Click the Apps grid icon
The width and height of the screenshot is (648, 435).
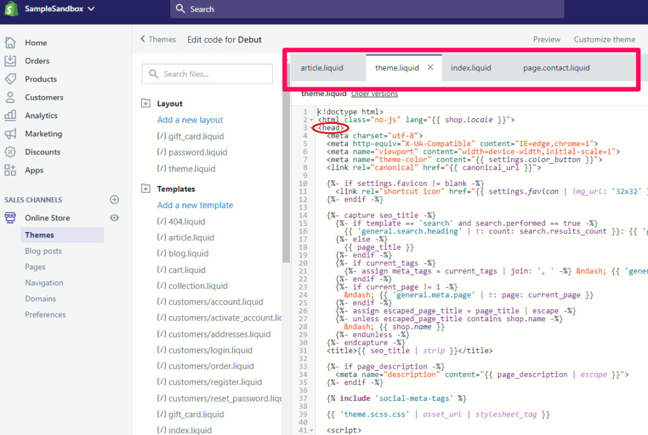coord(10,169)
